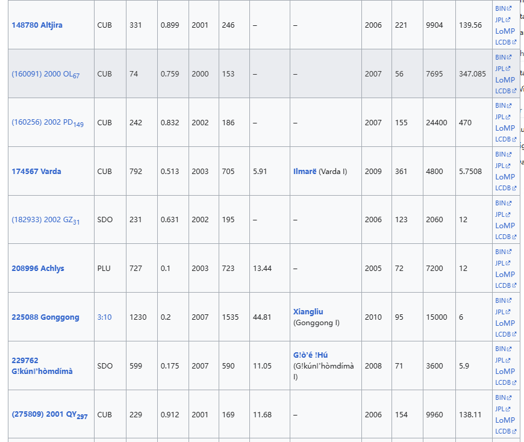This screenshot has height=442, width=524.
Task: Open the 225088 Gonggong article
Action: [45, 317]
